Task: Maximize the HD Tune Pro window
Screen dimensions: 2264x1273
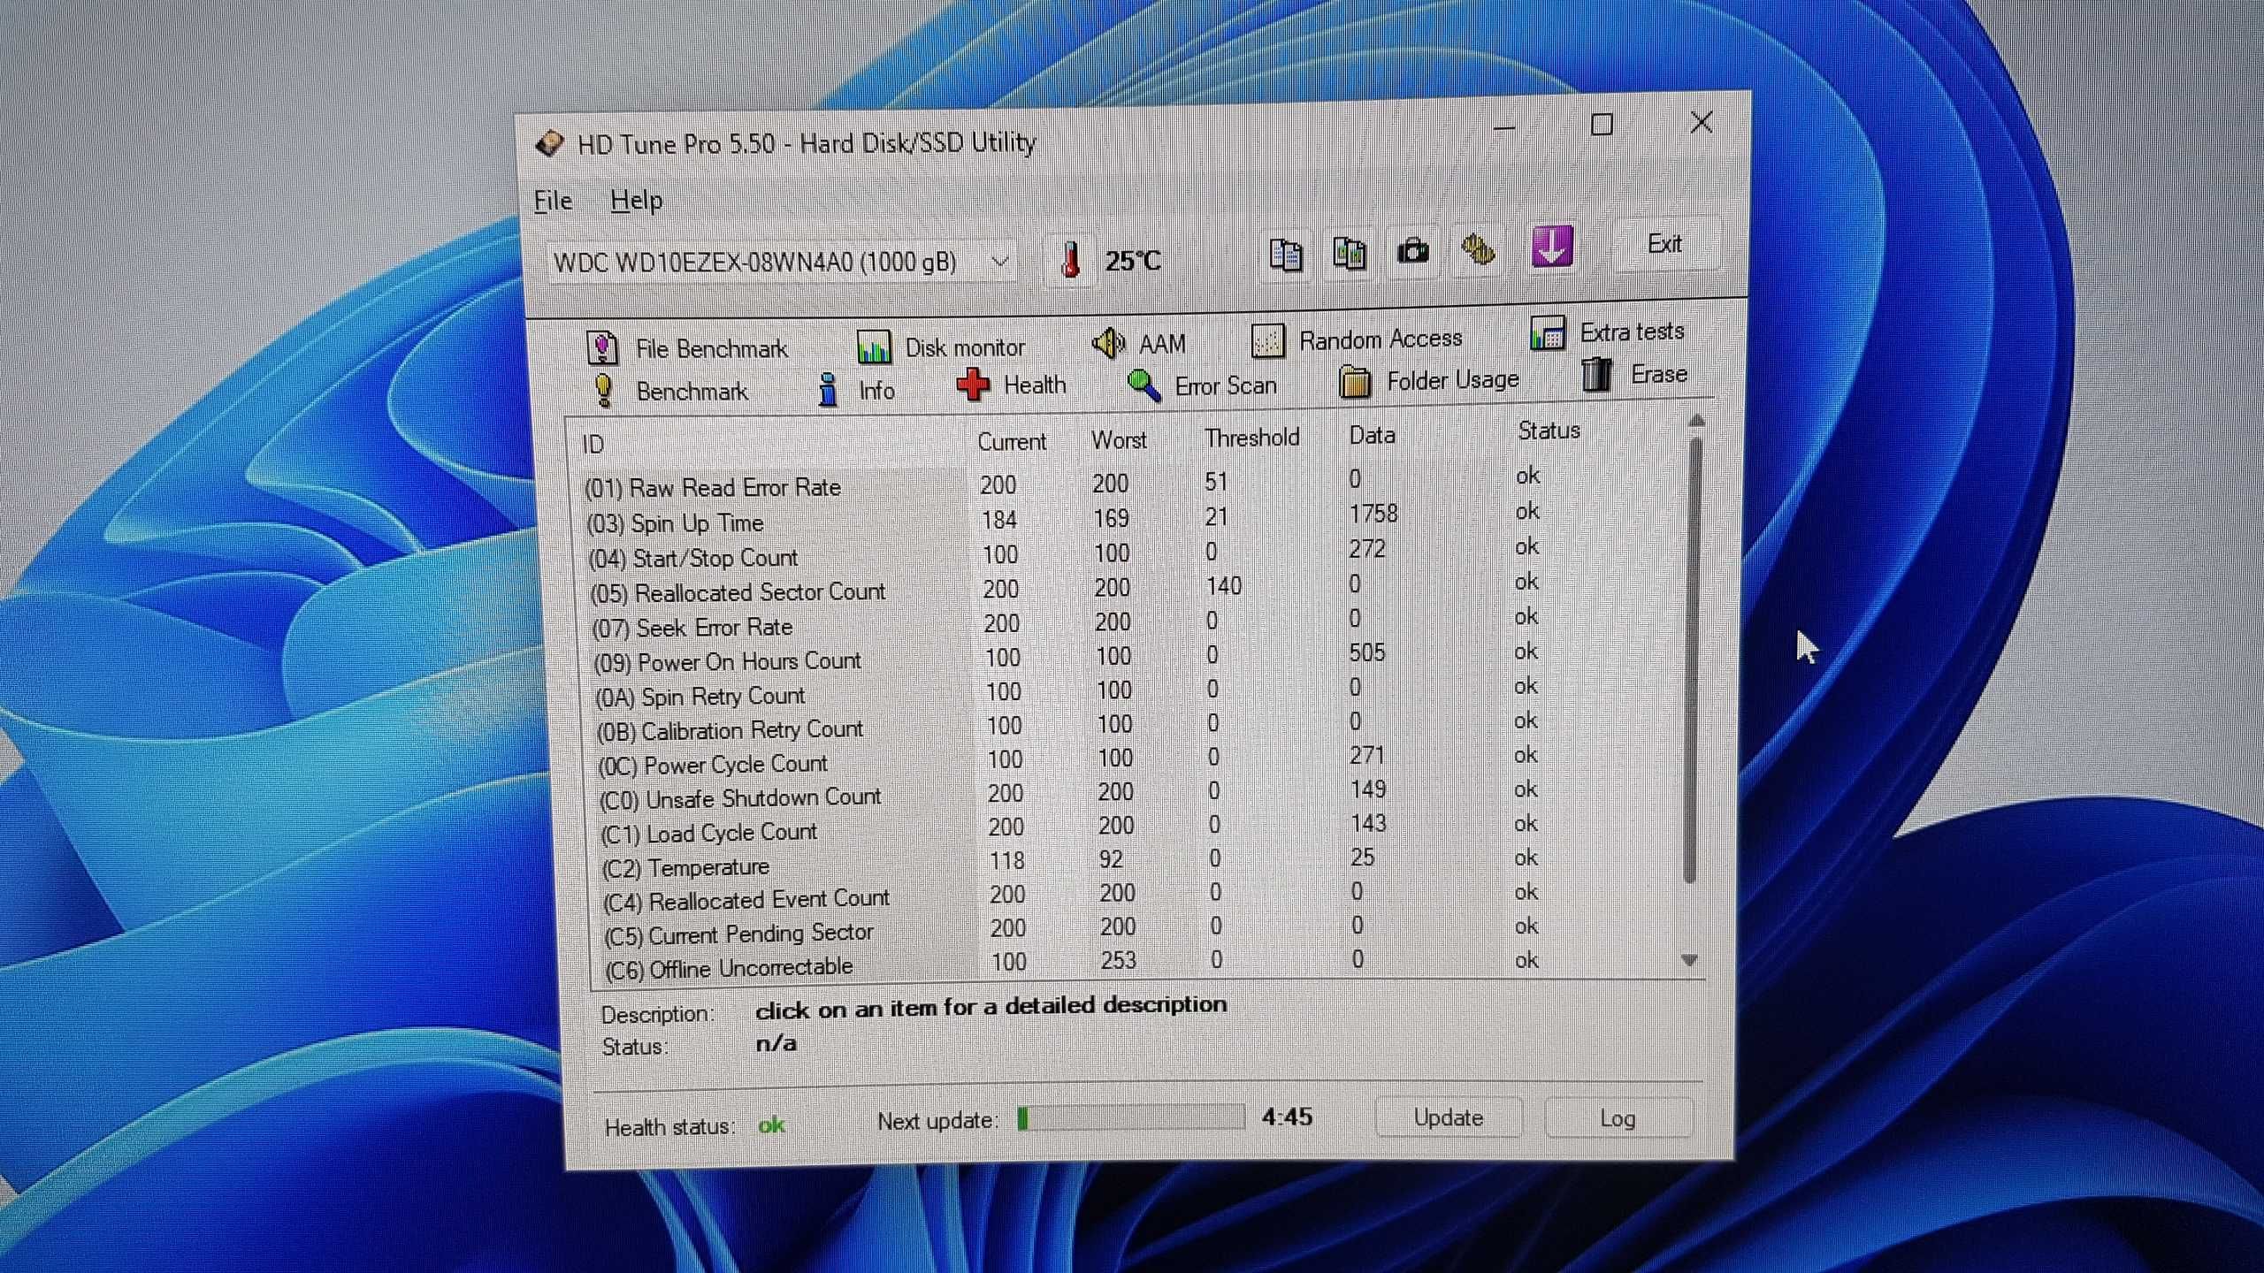Action: (1602, 125)
